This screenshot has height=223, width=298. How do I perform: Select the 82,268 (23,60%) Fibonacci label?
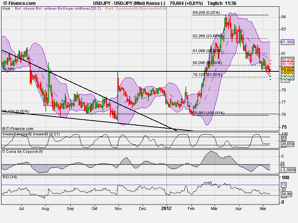[207, 36]
